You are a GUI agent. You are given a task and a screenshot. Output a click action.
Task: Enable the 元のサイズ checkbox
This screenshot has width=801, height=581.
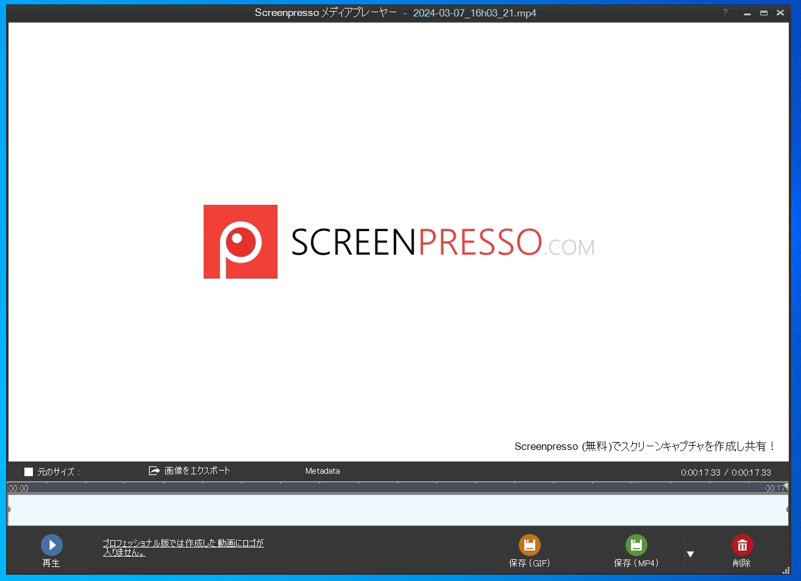point(28,471)
